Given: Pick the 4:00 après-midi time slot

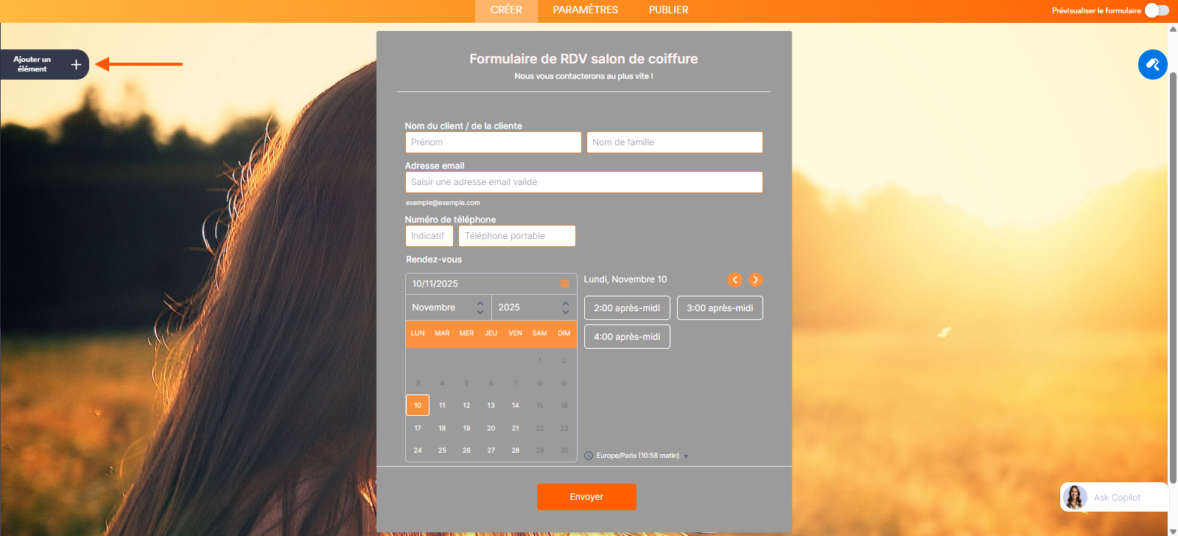Looking at the screenshot, I should [x=627, y=337].
